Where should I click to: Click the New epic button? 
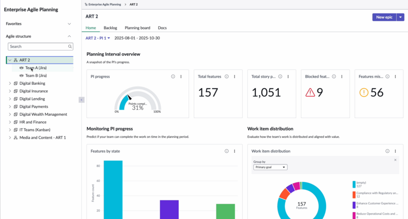pos(384,17)
